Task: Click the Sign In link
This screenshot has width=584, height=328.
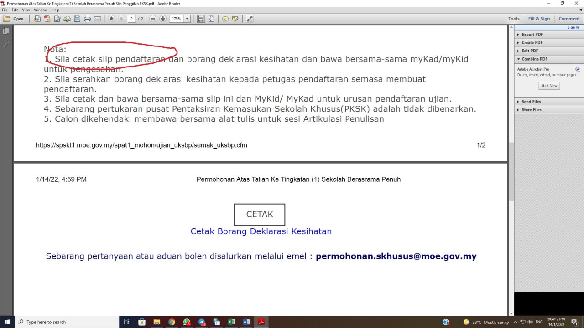Action: (x=573, y=27)
